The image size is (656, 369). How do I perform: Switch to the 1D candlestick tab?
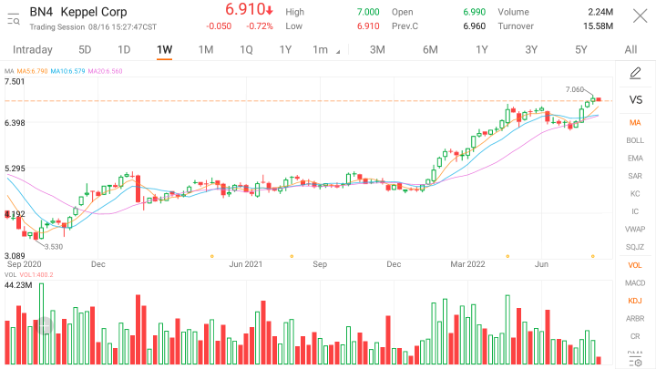124,50
